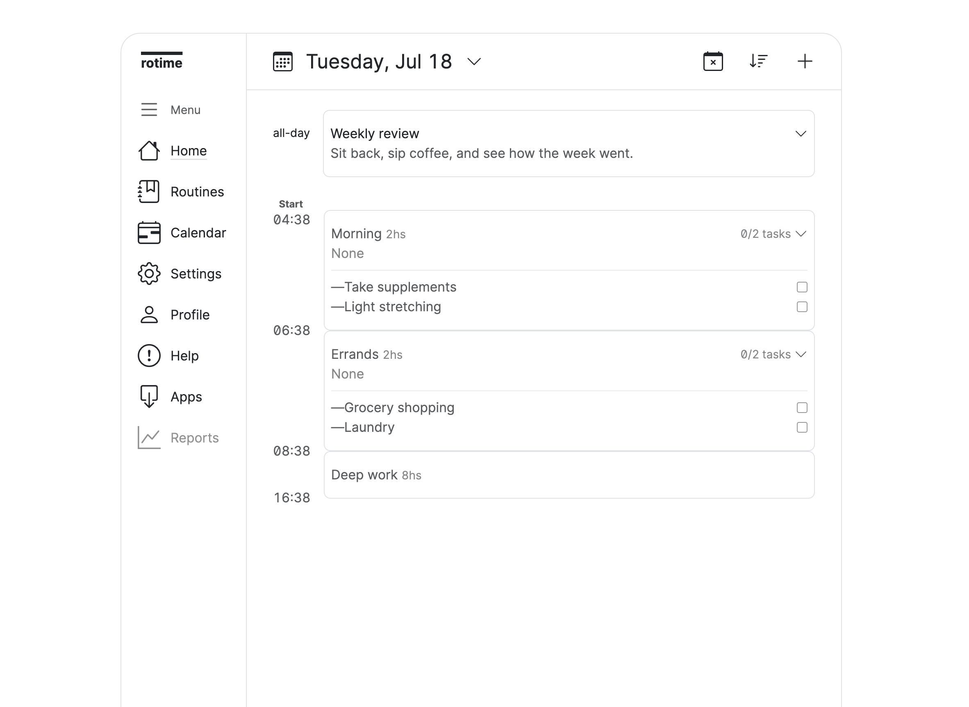
Task: Click the 16:38 end time
Action: (292, 498)
